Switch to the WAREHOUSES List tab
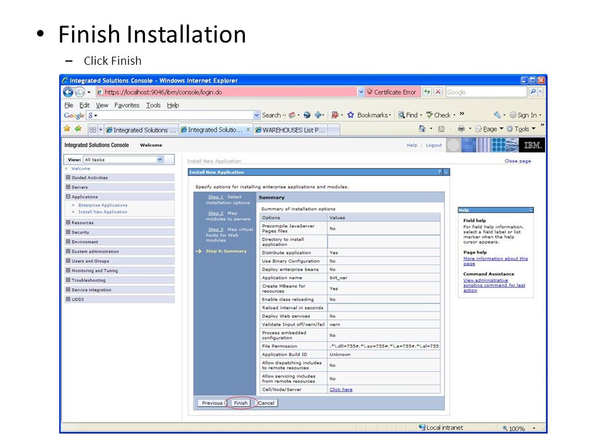This screenshot has height=444, width=592. pyautogui.click(x=290, y=130)
